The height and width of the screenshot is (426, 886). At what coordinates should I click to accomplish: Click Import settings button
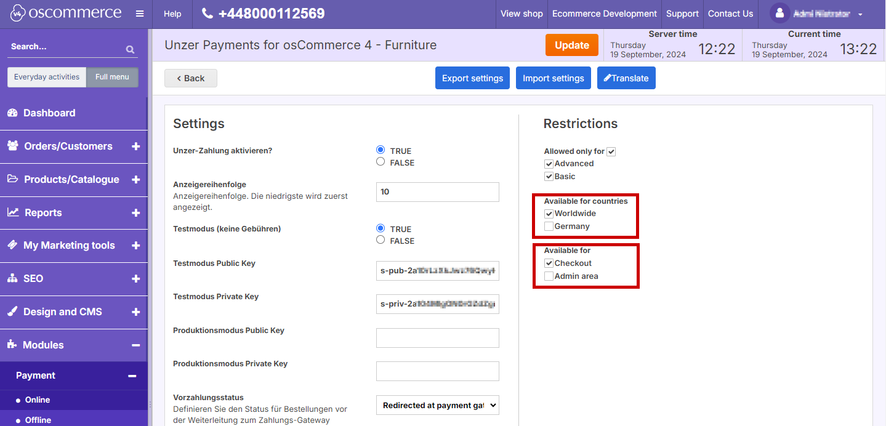coord(554,78)
